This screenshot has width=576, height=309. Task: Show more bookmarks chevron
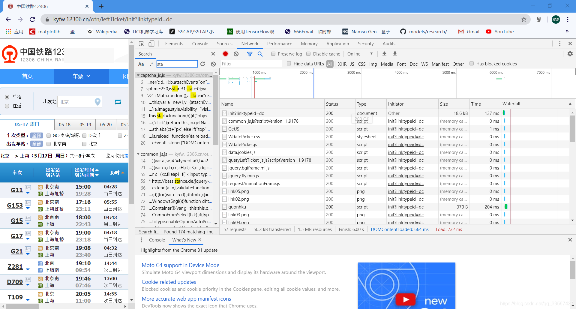click(x=567, y=31)
